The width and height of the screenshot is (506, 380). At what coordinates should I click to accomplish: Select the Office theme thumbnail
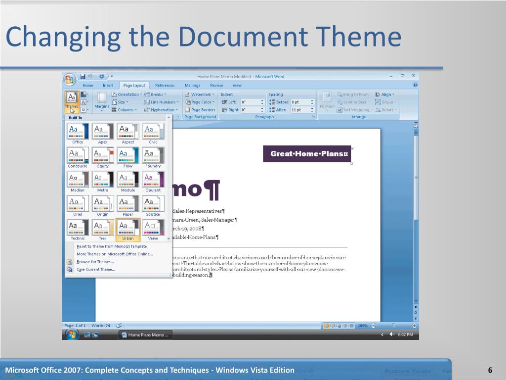pyautogui.click(x=78, y=133)
